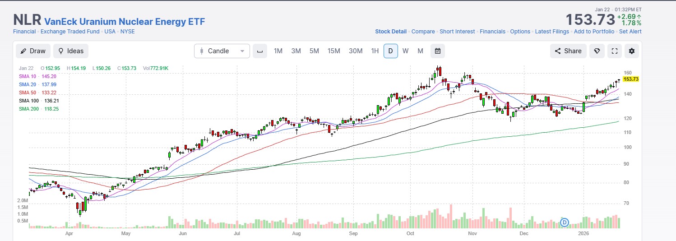Enter fullscreen chart mode
Viewport: 676px width, 241px height.
coord(614,51)
